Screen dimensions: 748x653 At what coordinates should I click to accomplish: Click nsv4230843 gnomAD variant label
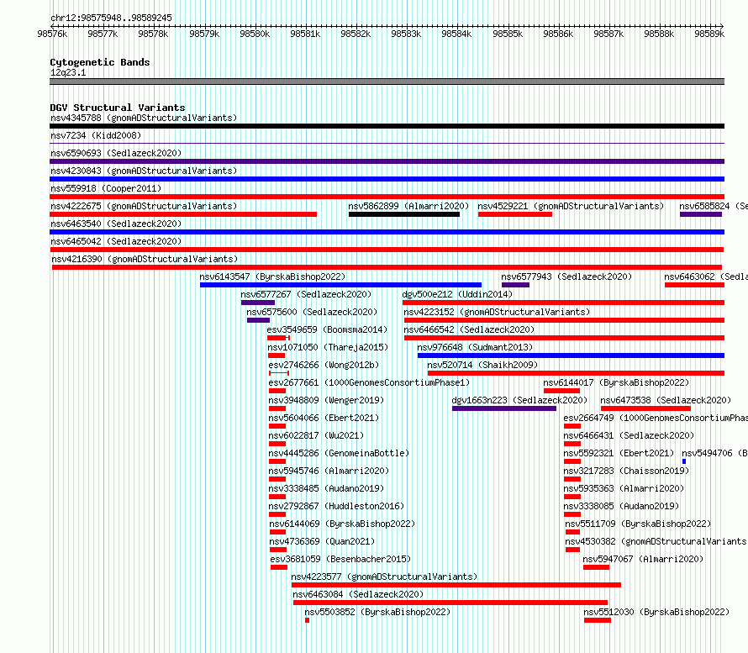point(144,171)
